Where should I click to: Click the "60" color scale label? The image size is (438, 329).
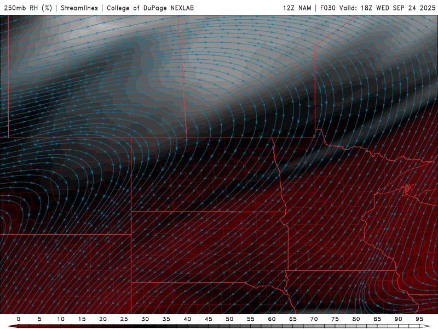(x=272, y=319)
